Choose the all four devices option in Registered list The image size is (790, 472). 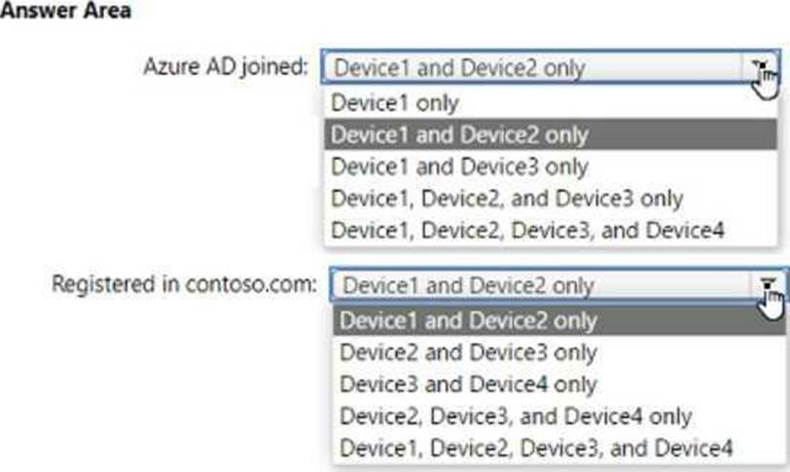tap(536, 449)
